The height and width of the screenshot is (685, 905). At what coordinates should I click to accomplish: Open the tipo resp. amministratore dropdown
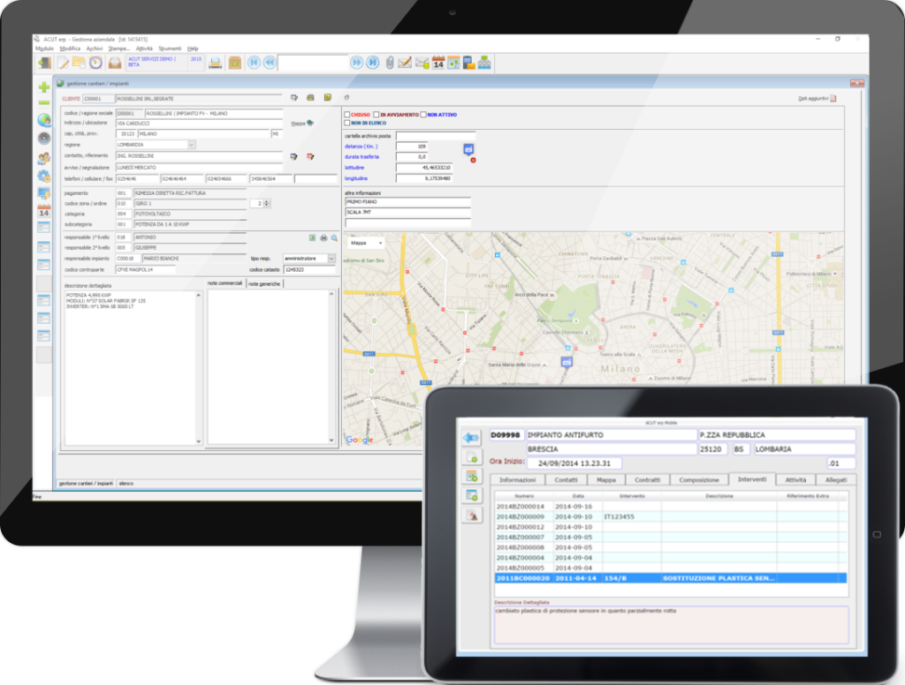pyautogui.click(x=331, y=259)
